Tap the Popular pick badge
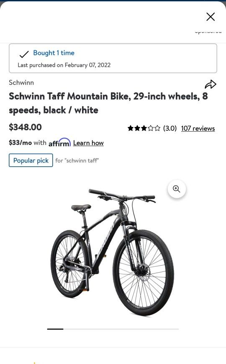226x364 pixels. tap(31, 160)
